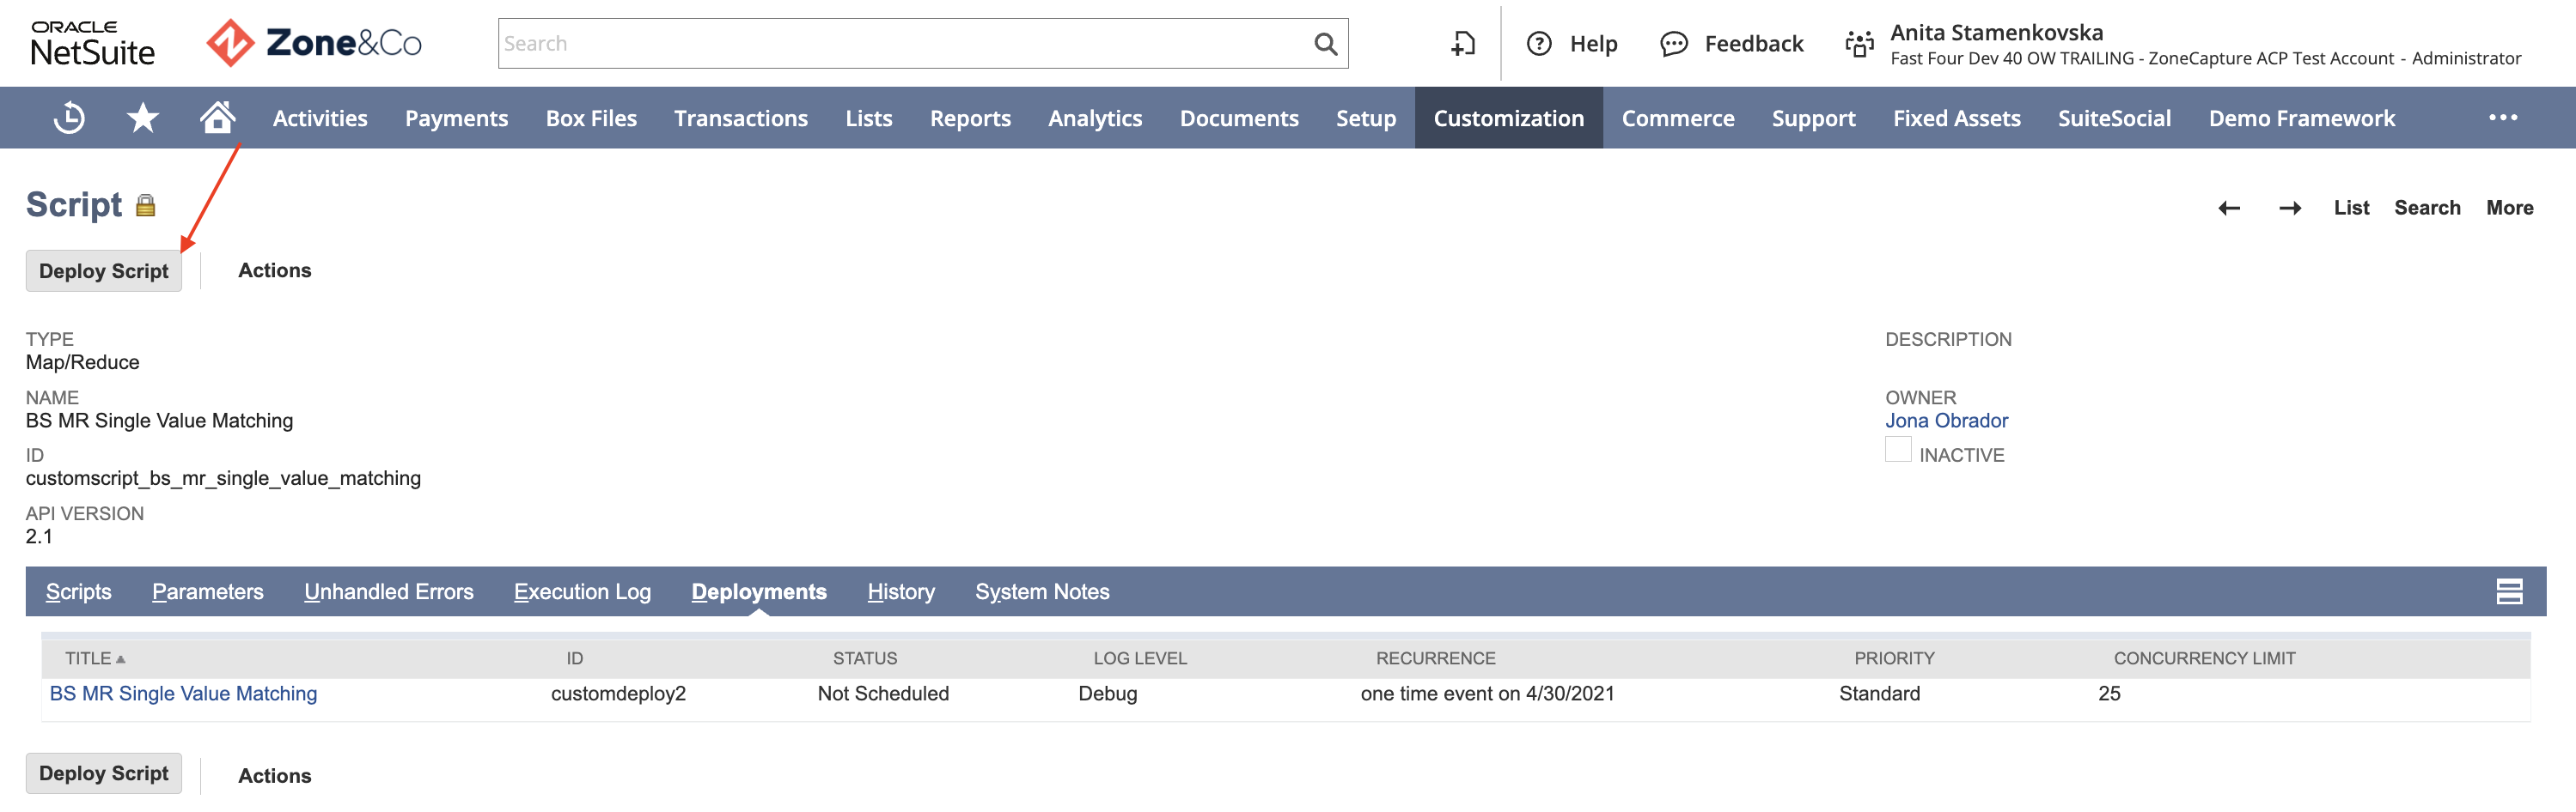2576x812 pixels.
Task: Click the Zone&Co logo
Action: [312, 42]
